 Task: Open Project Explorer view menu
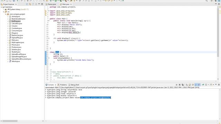click(x=36, y=4)
